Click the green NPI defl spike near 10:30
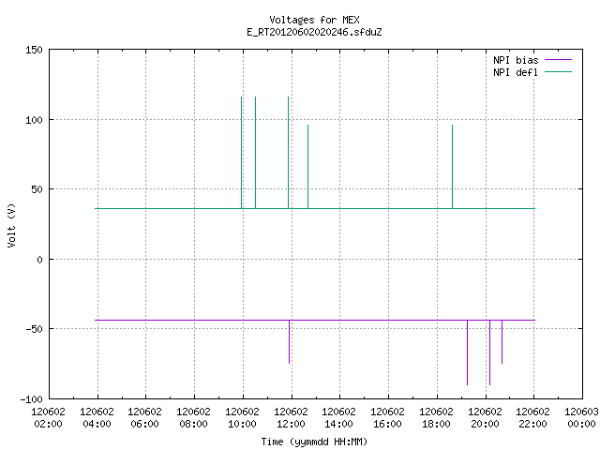Viewport: 600px width, 450px height. pos(255,153)
